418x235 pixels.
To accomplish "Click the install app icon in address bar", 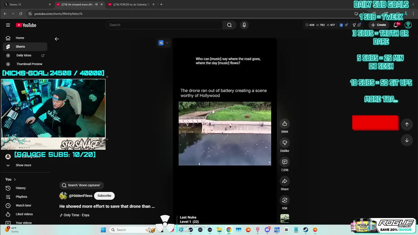I will [356, 14].
